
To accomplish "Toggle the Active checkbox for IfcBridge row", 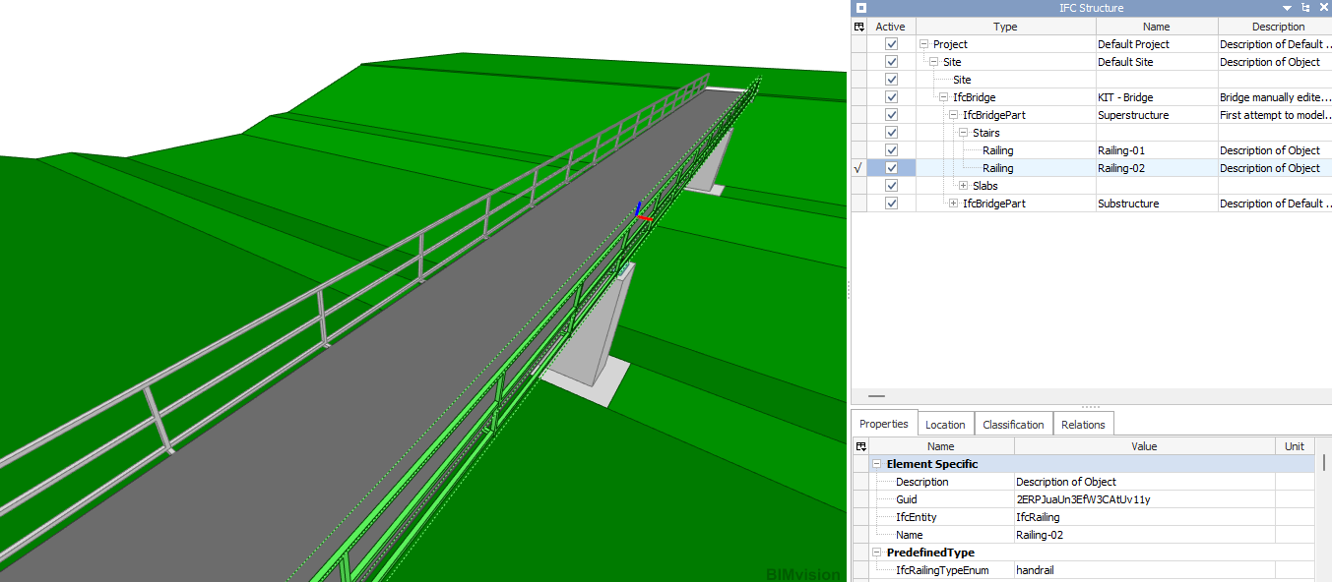I will pos(892,97).
